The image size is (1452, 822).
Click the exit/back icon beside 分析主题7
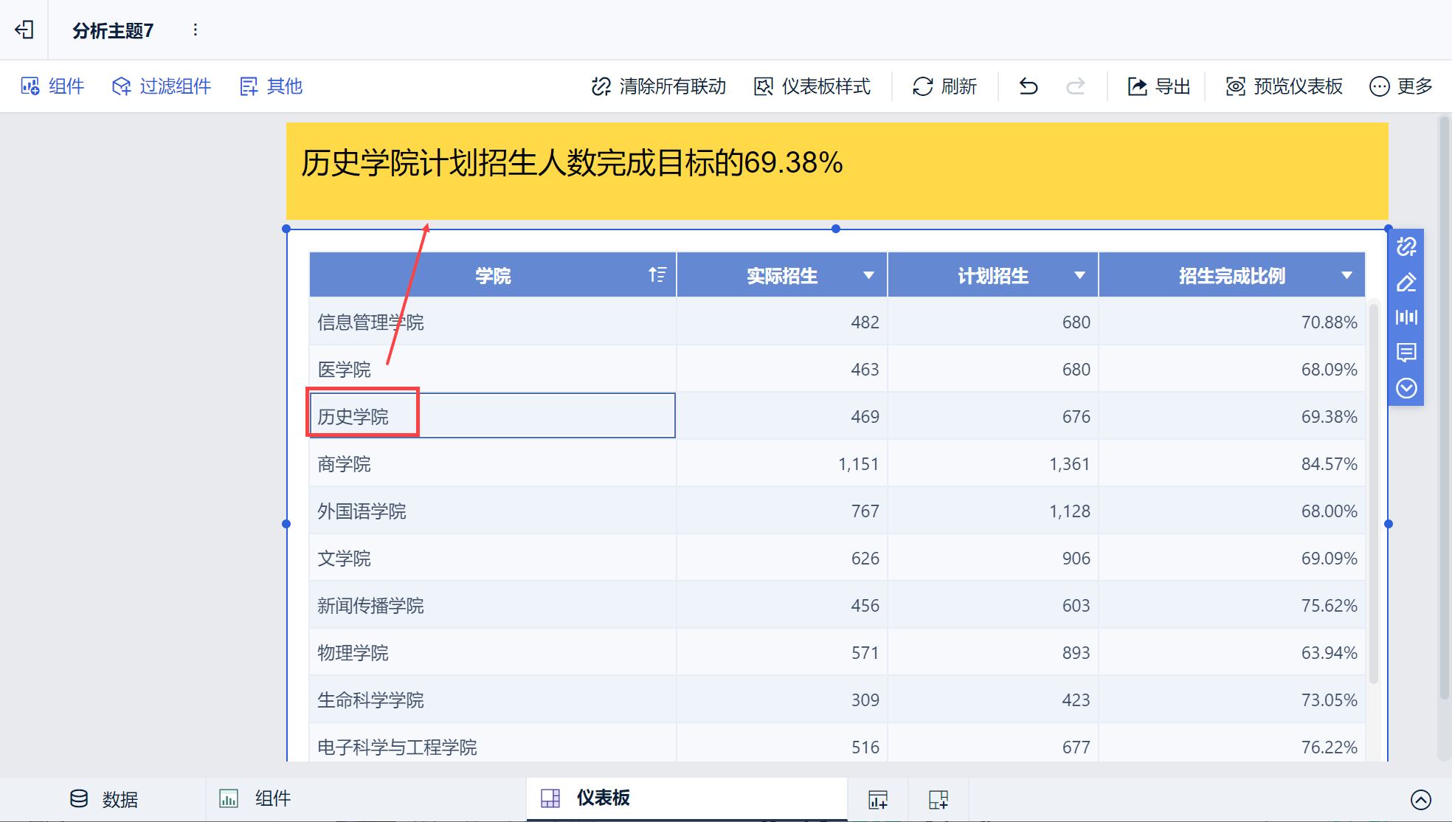(x=24, y=30)
